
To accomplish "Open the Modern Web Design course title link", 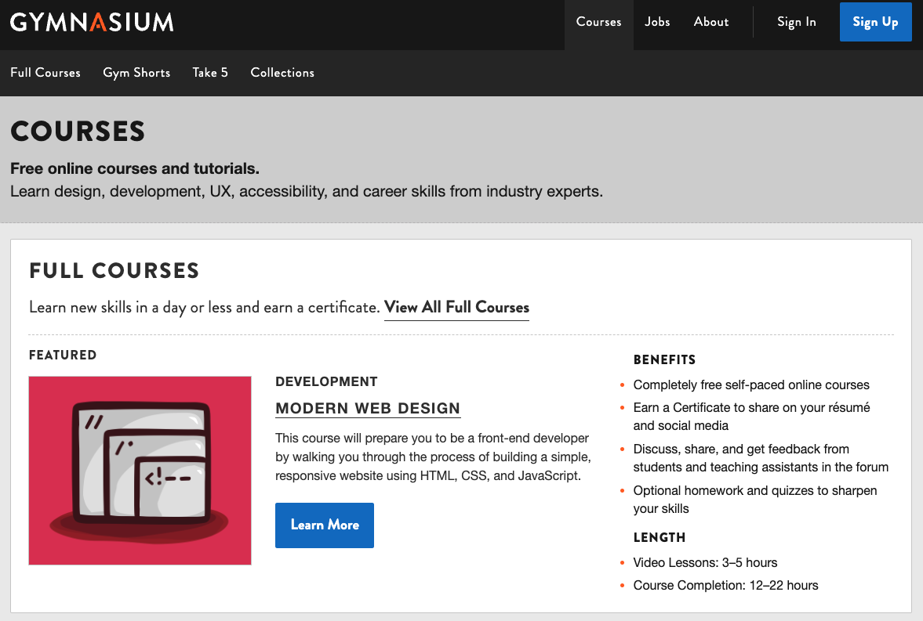I will tap(368, 408).
